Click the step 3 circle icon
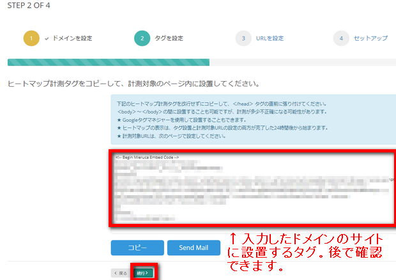Screen dimensions: 396x280 (242, 38)
